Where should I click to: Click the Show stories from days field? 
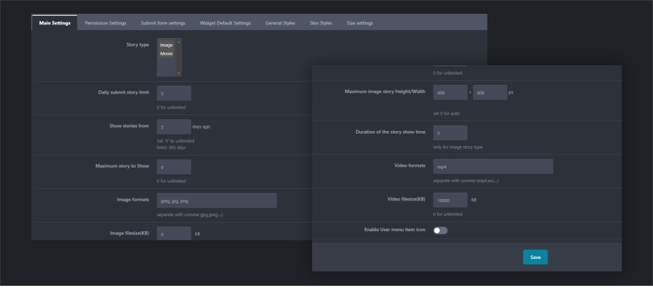pyautogui.click(x=174, y=126)
